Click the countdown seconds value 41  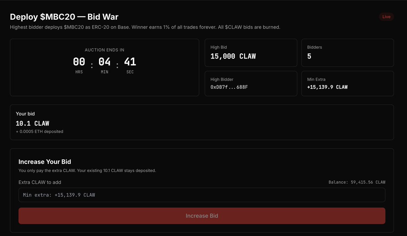130,62
